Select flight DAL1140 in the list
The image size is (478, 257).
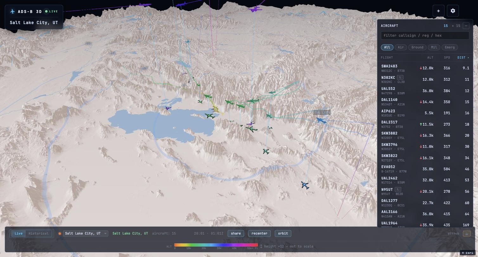click(x=425, y=102)
